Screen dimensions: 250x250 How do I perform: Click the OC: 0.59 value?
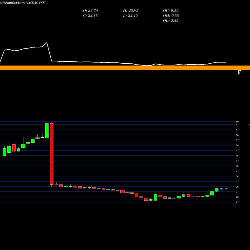click(171, 11)
